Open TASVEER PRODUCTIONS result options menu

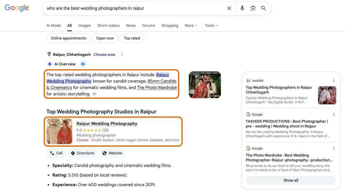[334, 114]
